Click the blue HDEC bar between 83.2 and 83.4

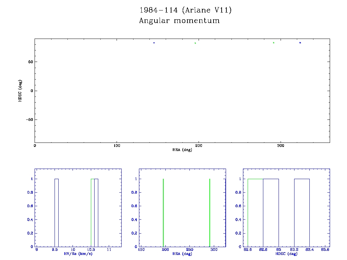302,213
